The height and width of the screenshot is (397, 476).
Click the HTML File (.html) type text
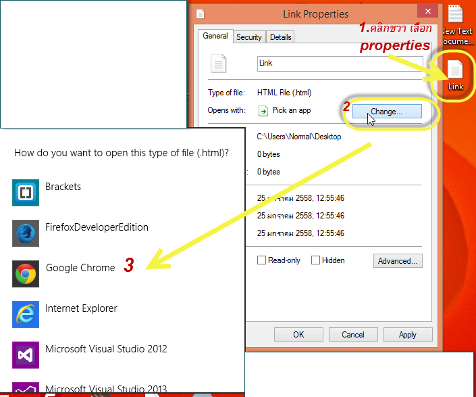point(284,93)
